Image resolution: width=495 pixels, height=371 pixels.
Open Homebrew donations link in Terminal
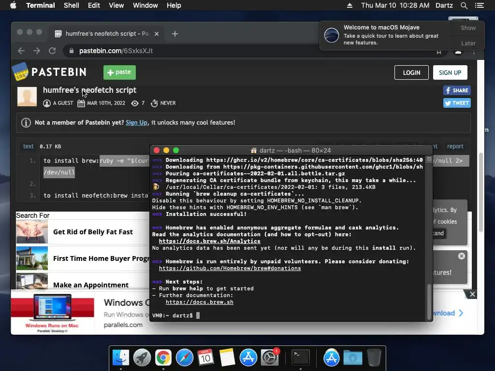[230, 268]
